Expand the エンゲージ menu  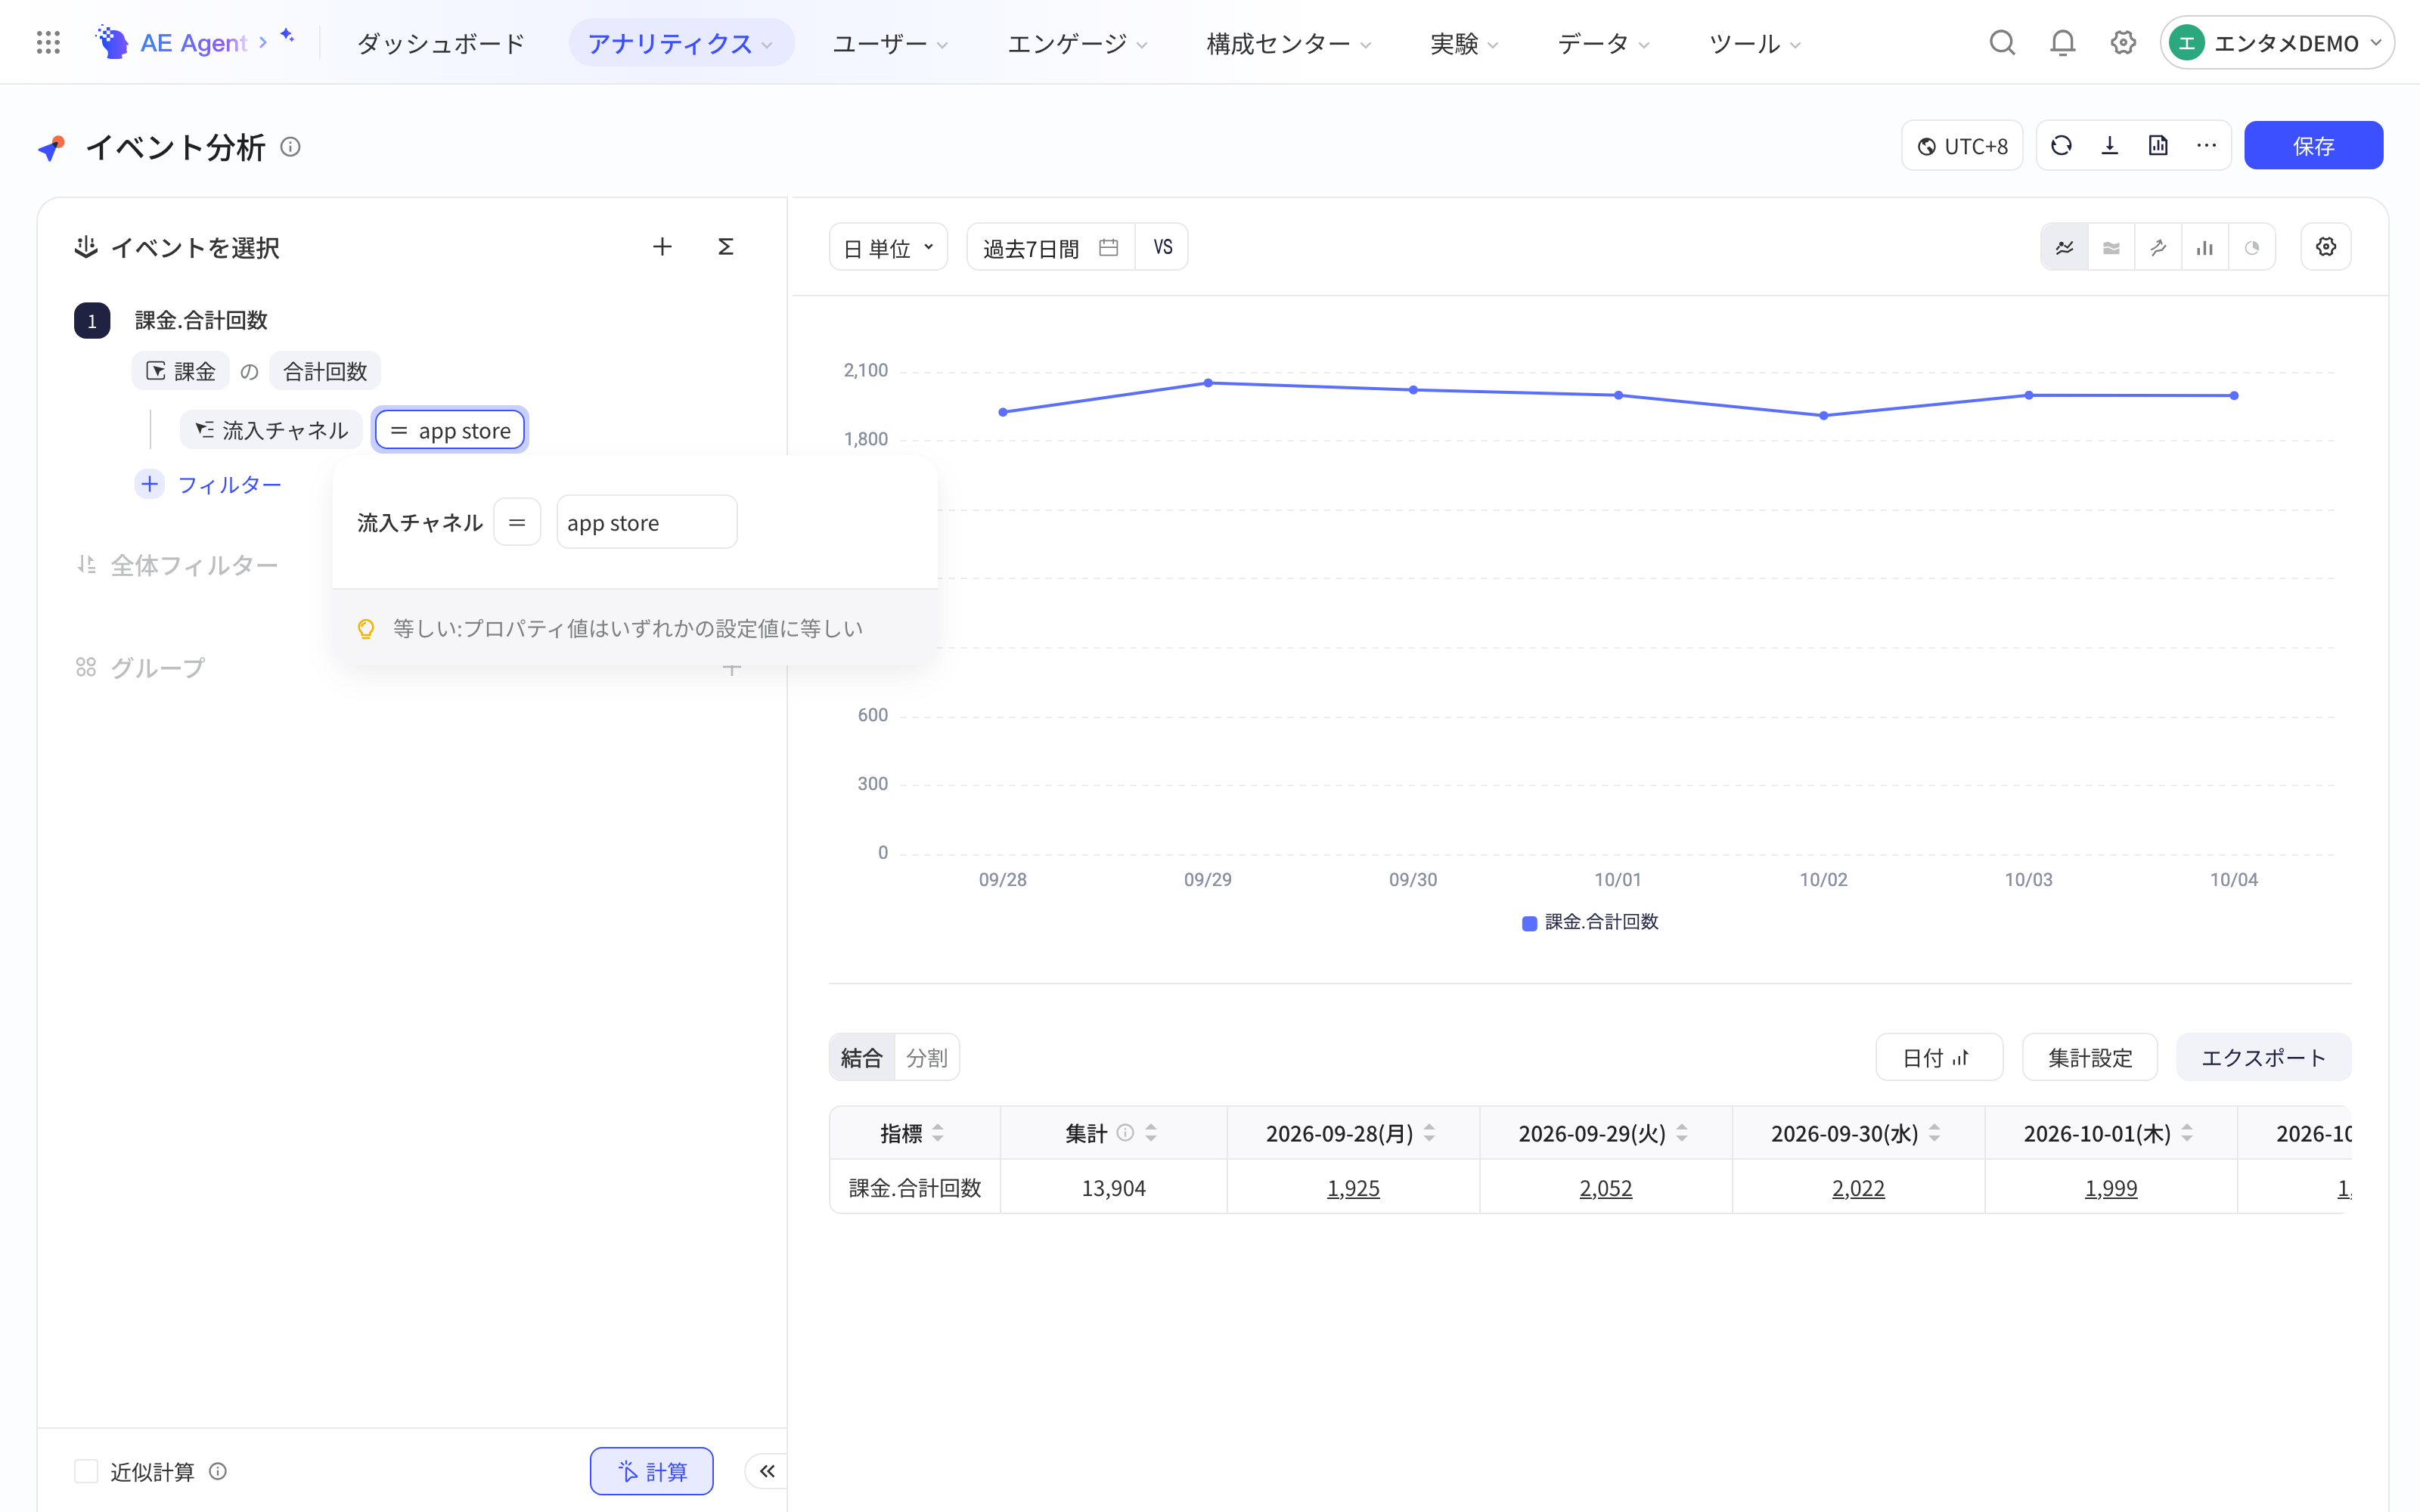pos(1077,44)
